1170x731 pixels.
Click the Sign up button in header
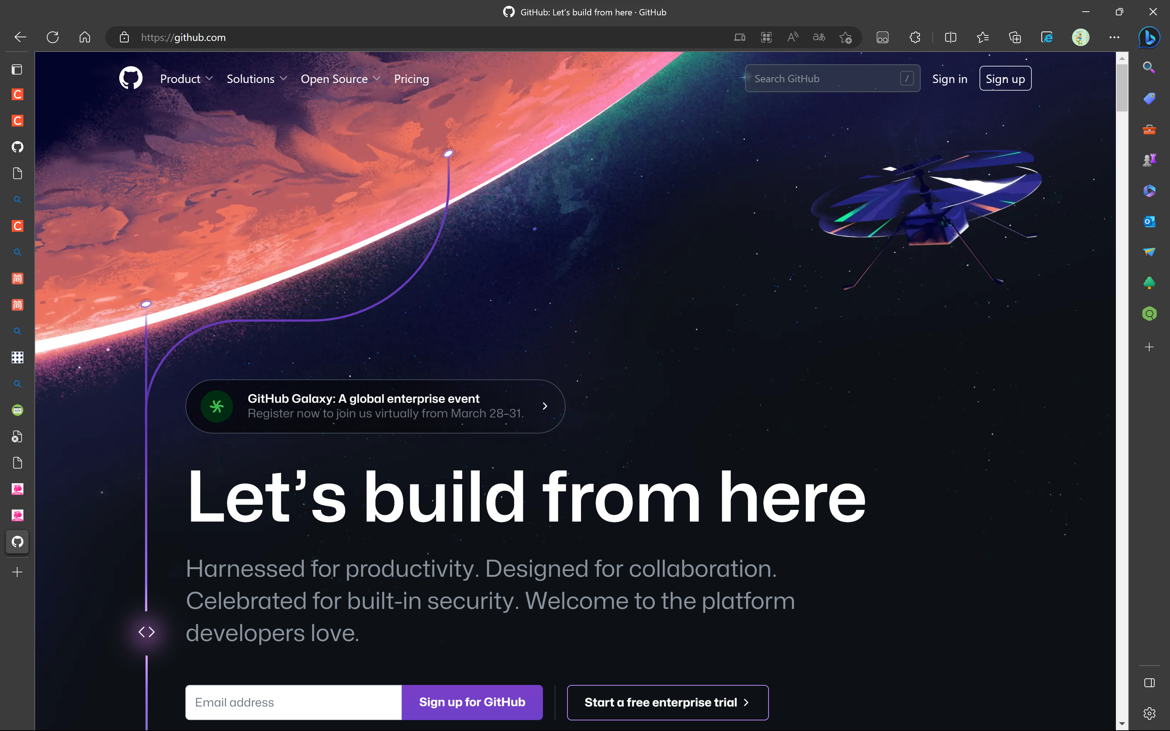click(1005, 78)
